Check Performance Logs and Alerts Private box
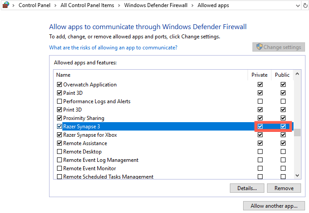 [x=260, y=101]
